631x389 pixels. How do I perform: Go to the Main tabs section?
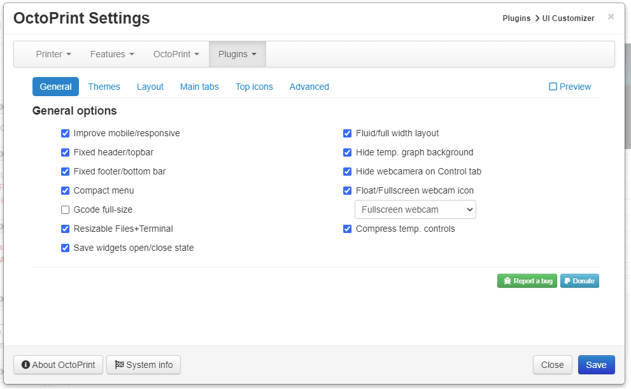tap(199, 87)
